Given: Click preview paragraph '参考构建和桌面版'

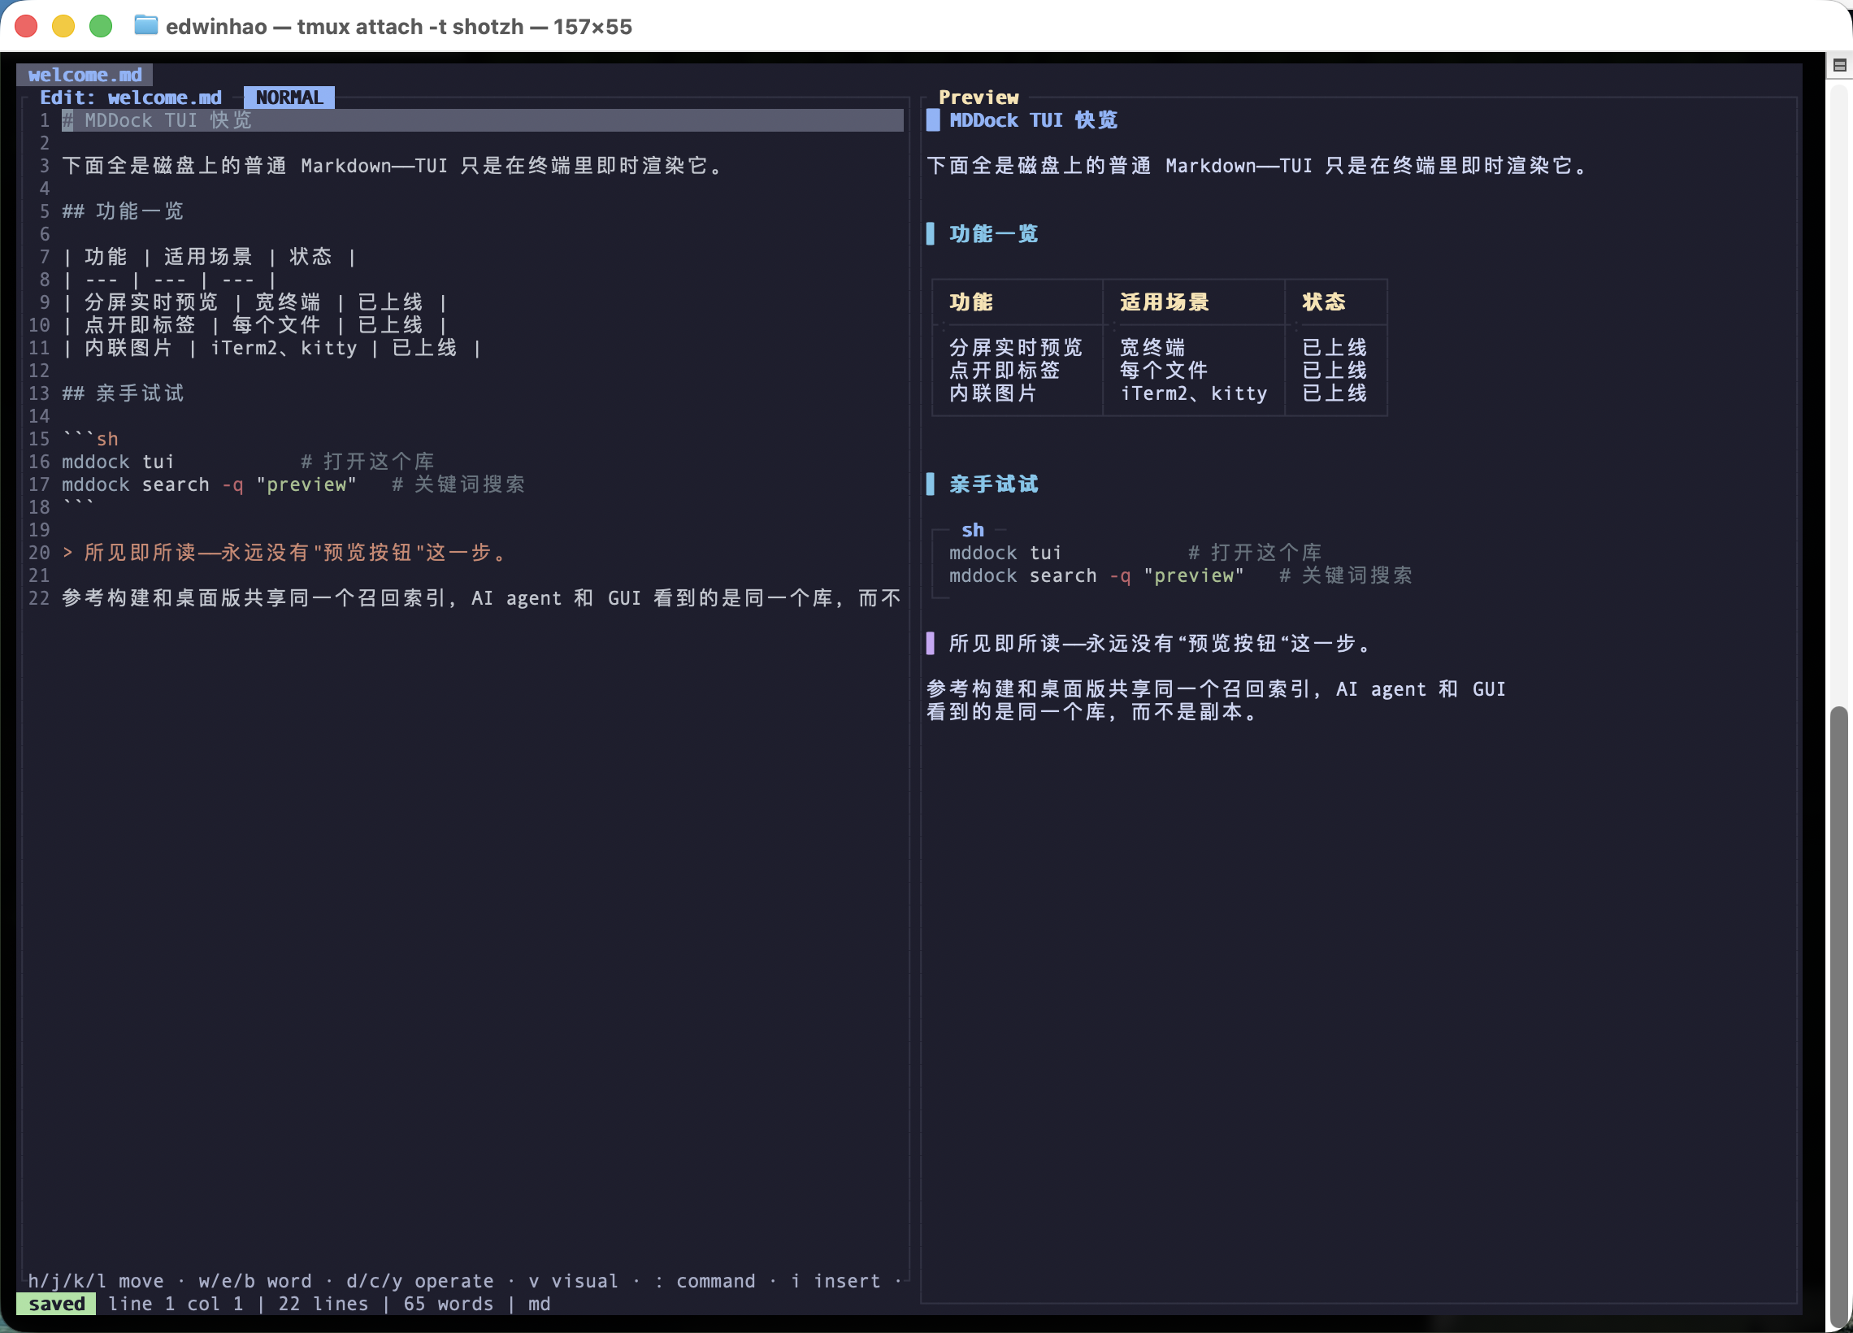Looking at the screenshot, I should [x=1216, y=701].
